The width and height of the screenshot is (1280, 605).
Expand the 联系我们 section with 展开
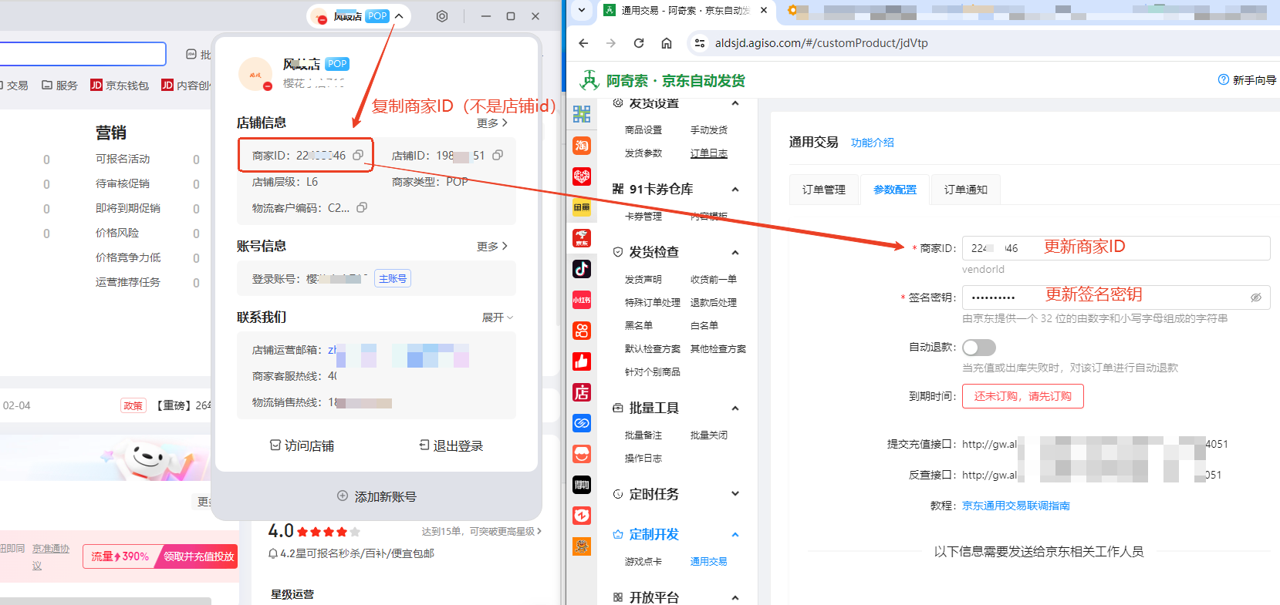[x=498, y=318]
